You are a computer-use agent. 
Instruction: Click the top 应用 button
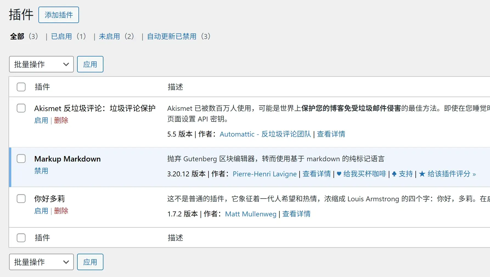coord(90,64)
